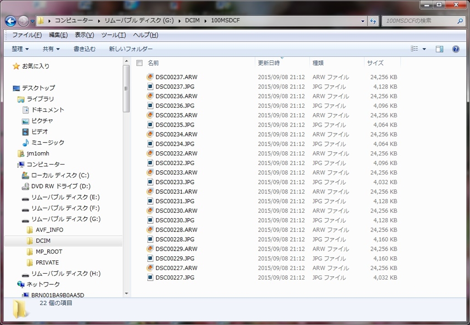
Task: Open the ヘルプ(H) menu
Action: click(x=145, y=35)
